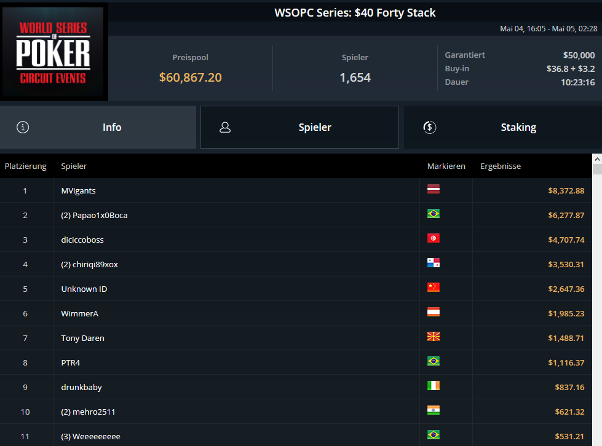This screenshot has height=446, width=602.
Task: Click the Brazil flag for Papao1x0Boca
Action: coord(434,214)
